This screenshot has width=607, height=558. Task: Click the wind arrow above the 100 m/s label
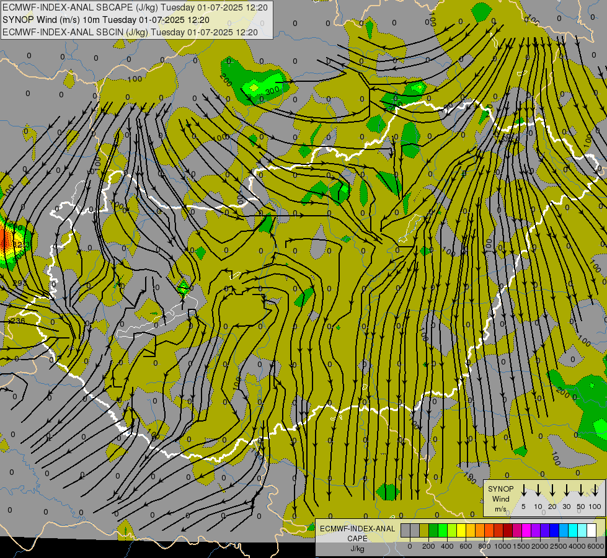coord(595,490)
